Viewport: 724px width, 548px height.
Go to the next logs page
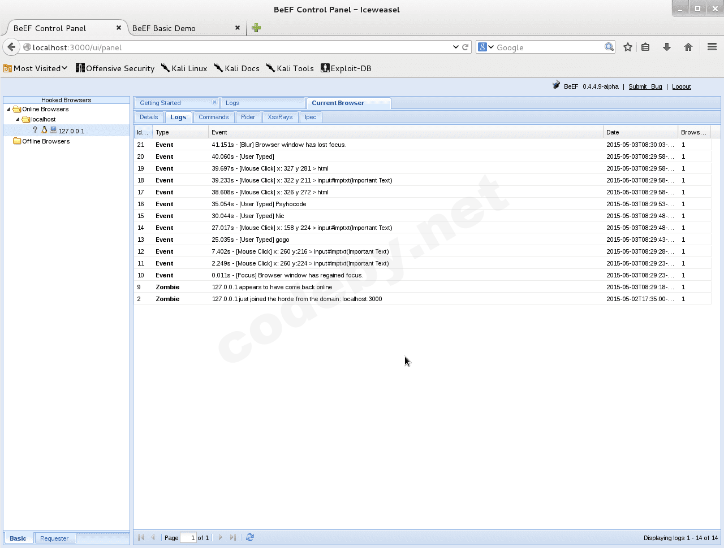221,537
